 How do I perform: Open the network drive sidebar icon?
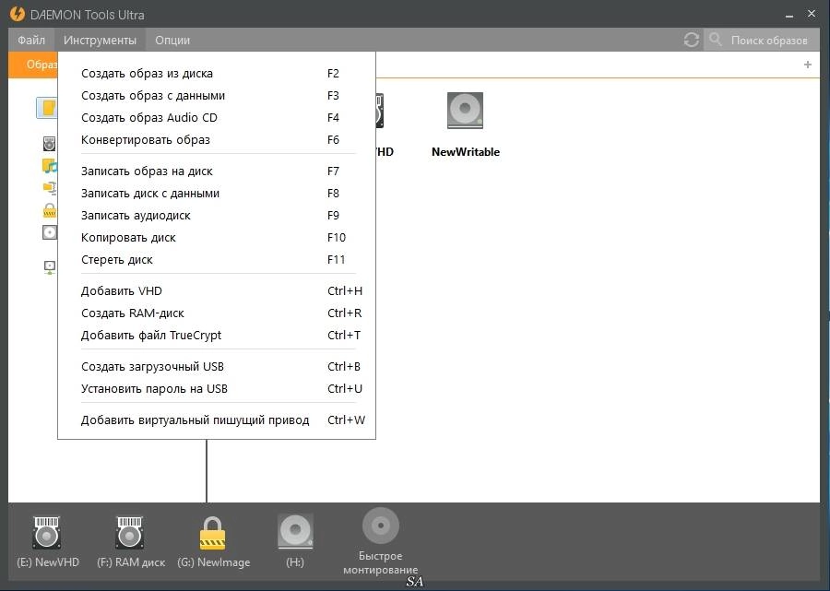pyautogui.click(x=49, y=267)
